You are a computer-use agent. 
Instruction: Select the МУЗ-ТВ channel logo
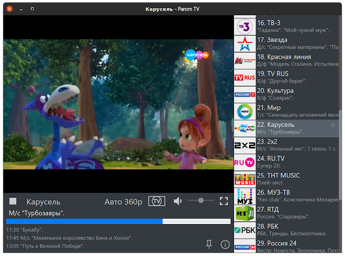coord(245,196)
